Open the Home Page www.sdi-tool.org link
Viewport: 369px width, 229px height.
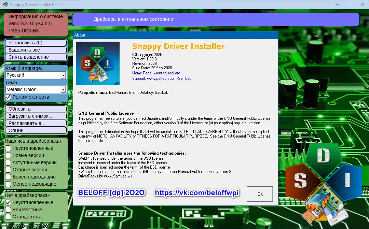tap(156, 73)
